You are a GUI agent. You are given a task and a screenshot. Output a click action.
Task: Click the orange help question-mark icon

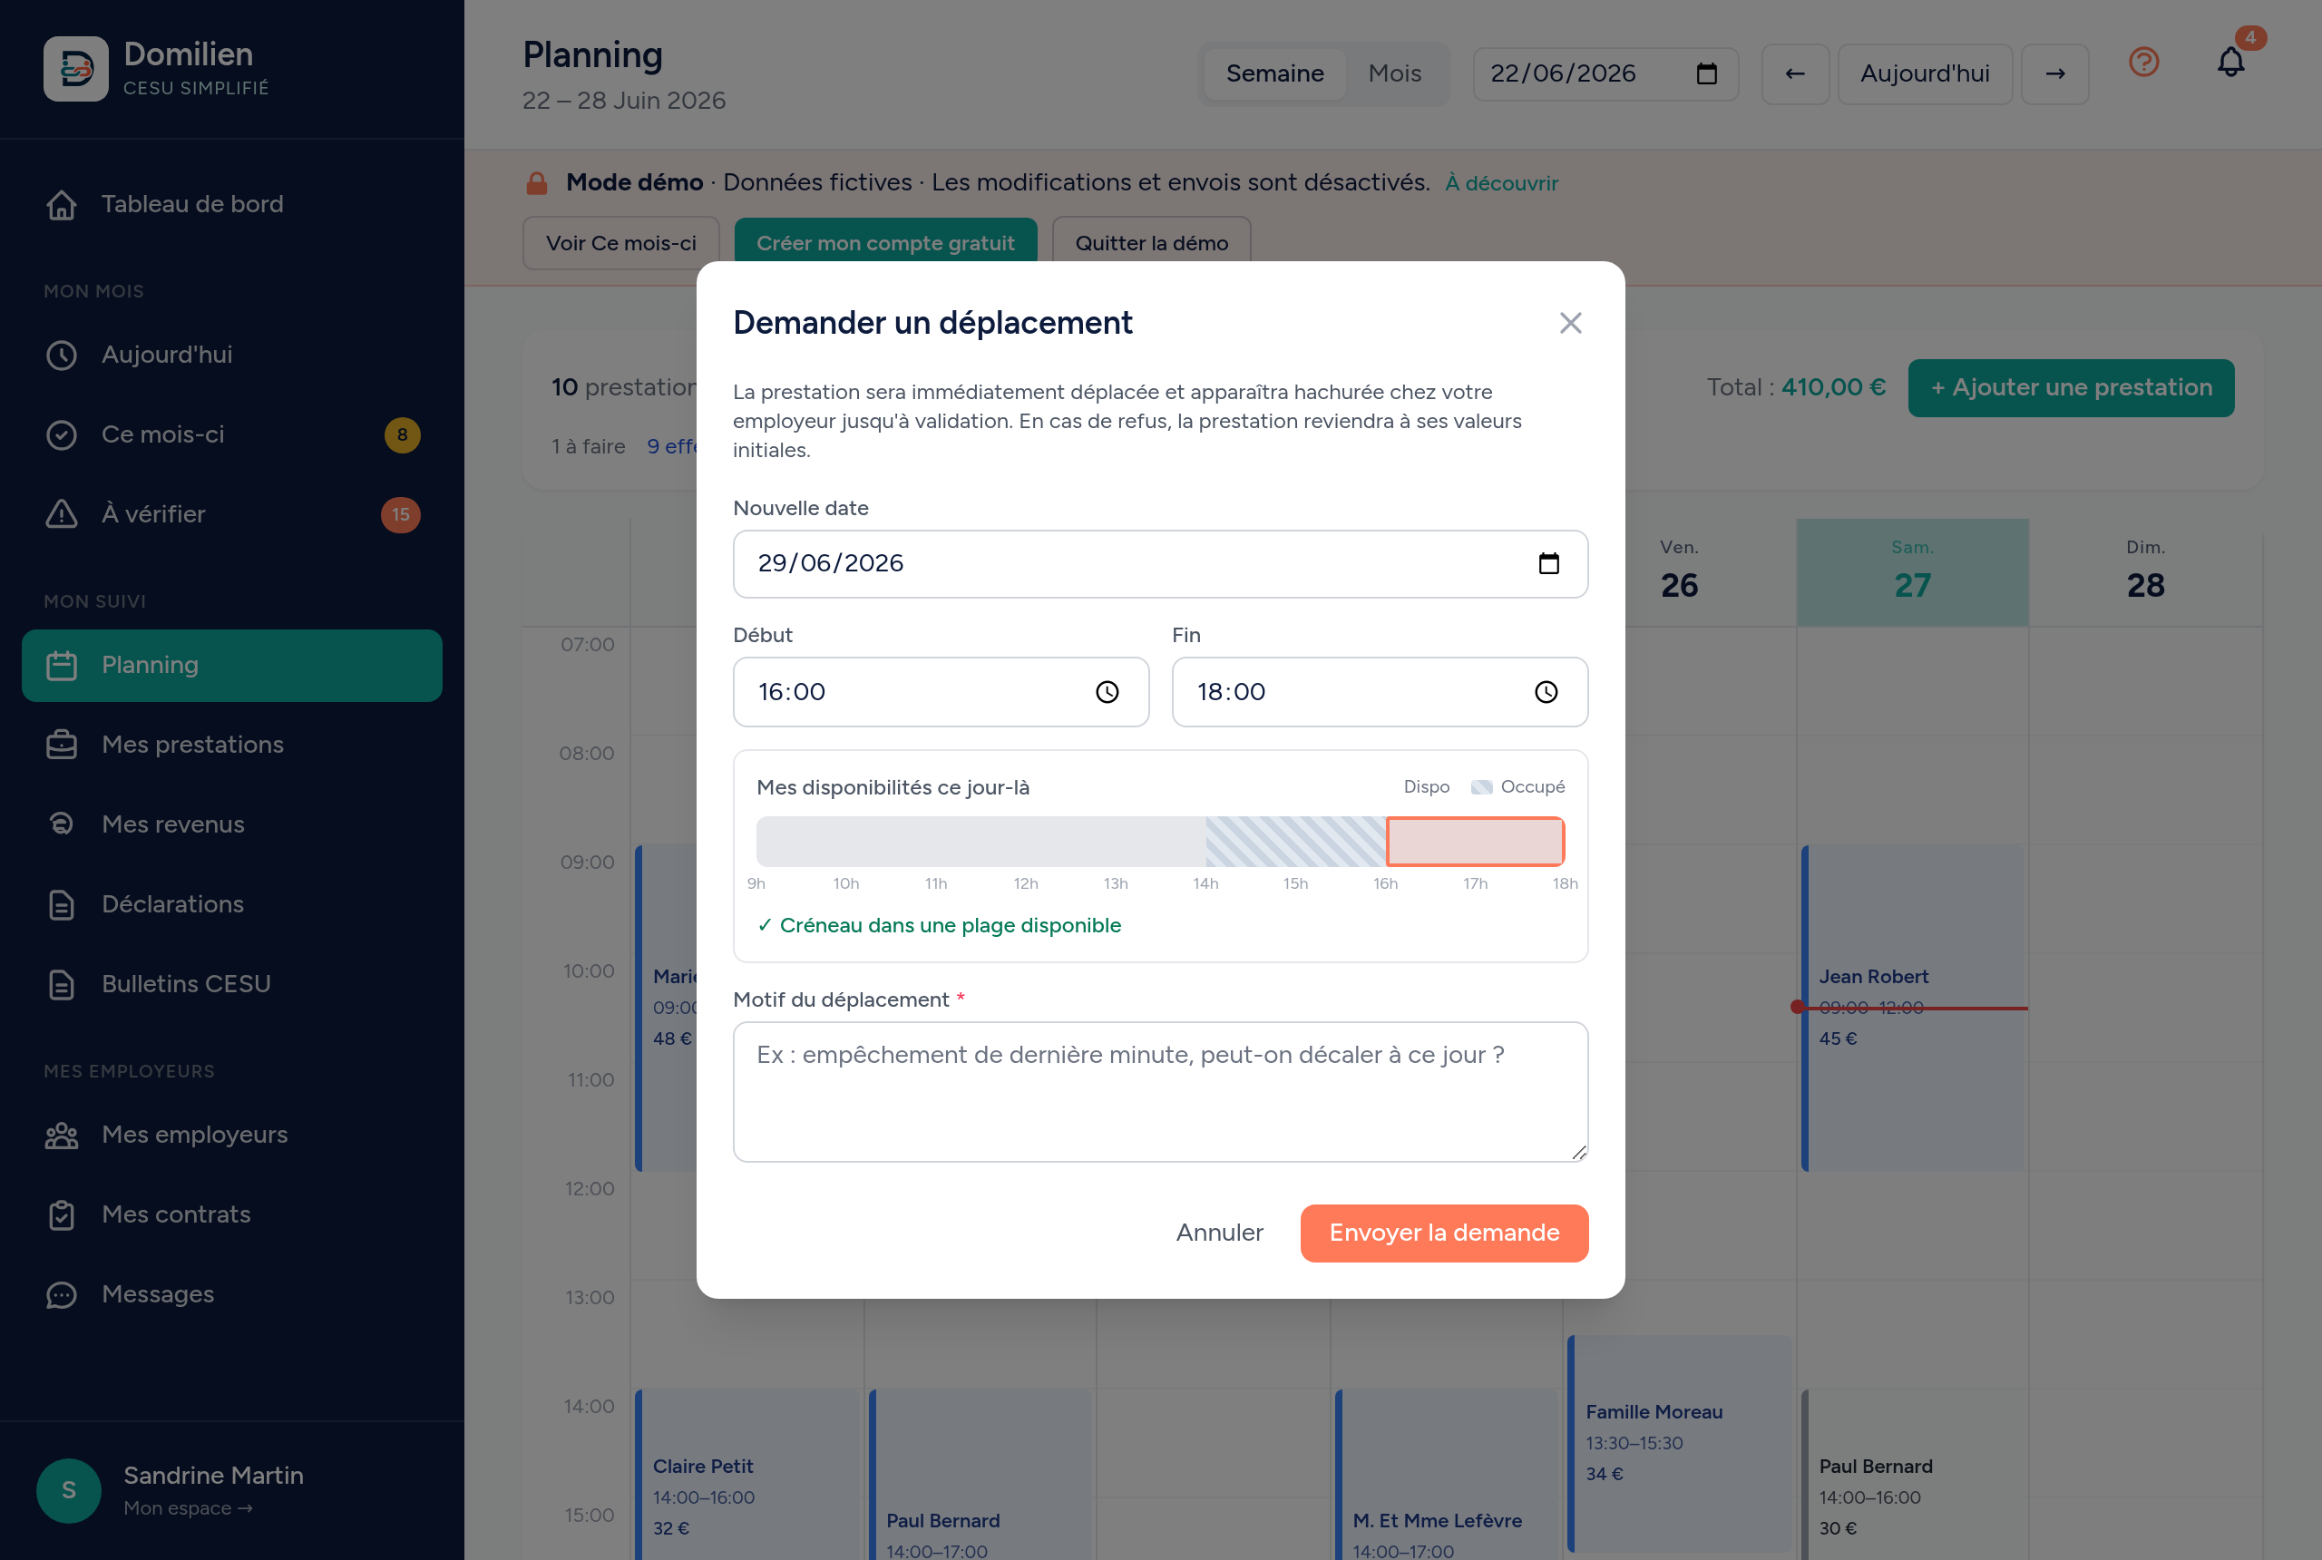2143,62
